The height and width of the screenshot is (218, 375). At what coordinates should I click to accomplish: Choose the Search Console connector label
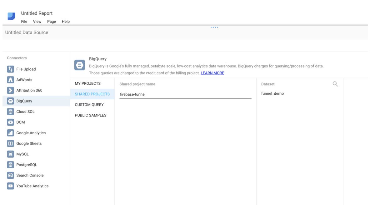(30, 175)
